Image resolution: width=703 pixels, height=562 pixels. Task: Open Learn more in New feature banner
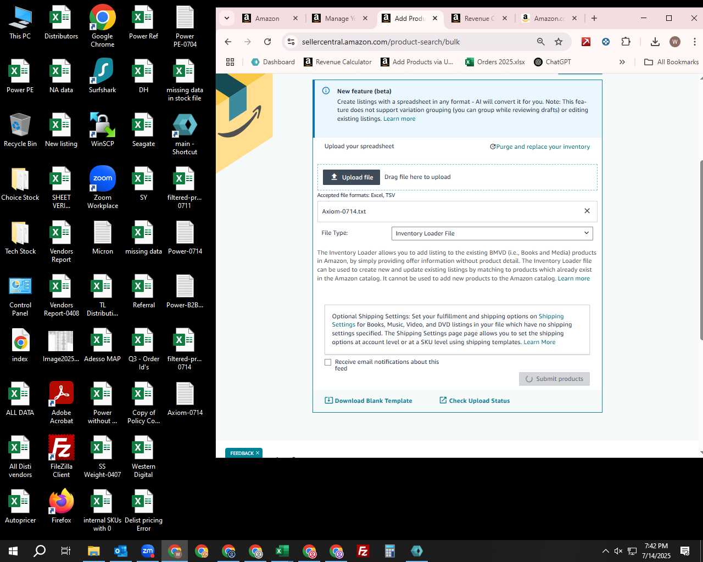(399, 119)
